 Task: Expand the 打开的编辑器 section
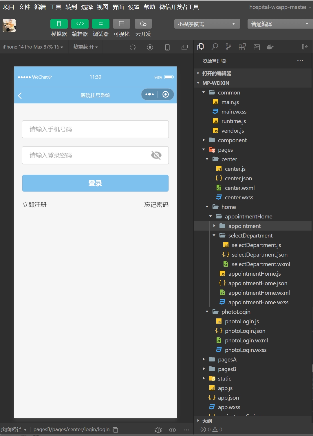(252, 73)
